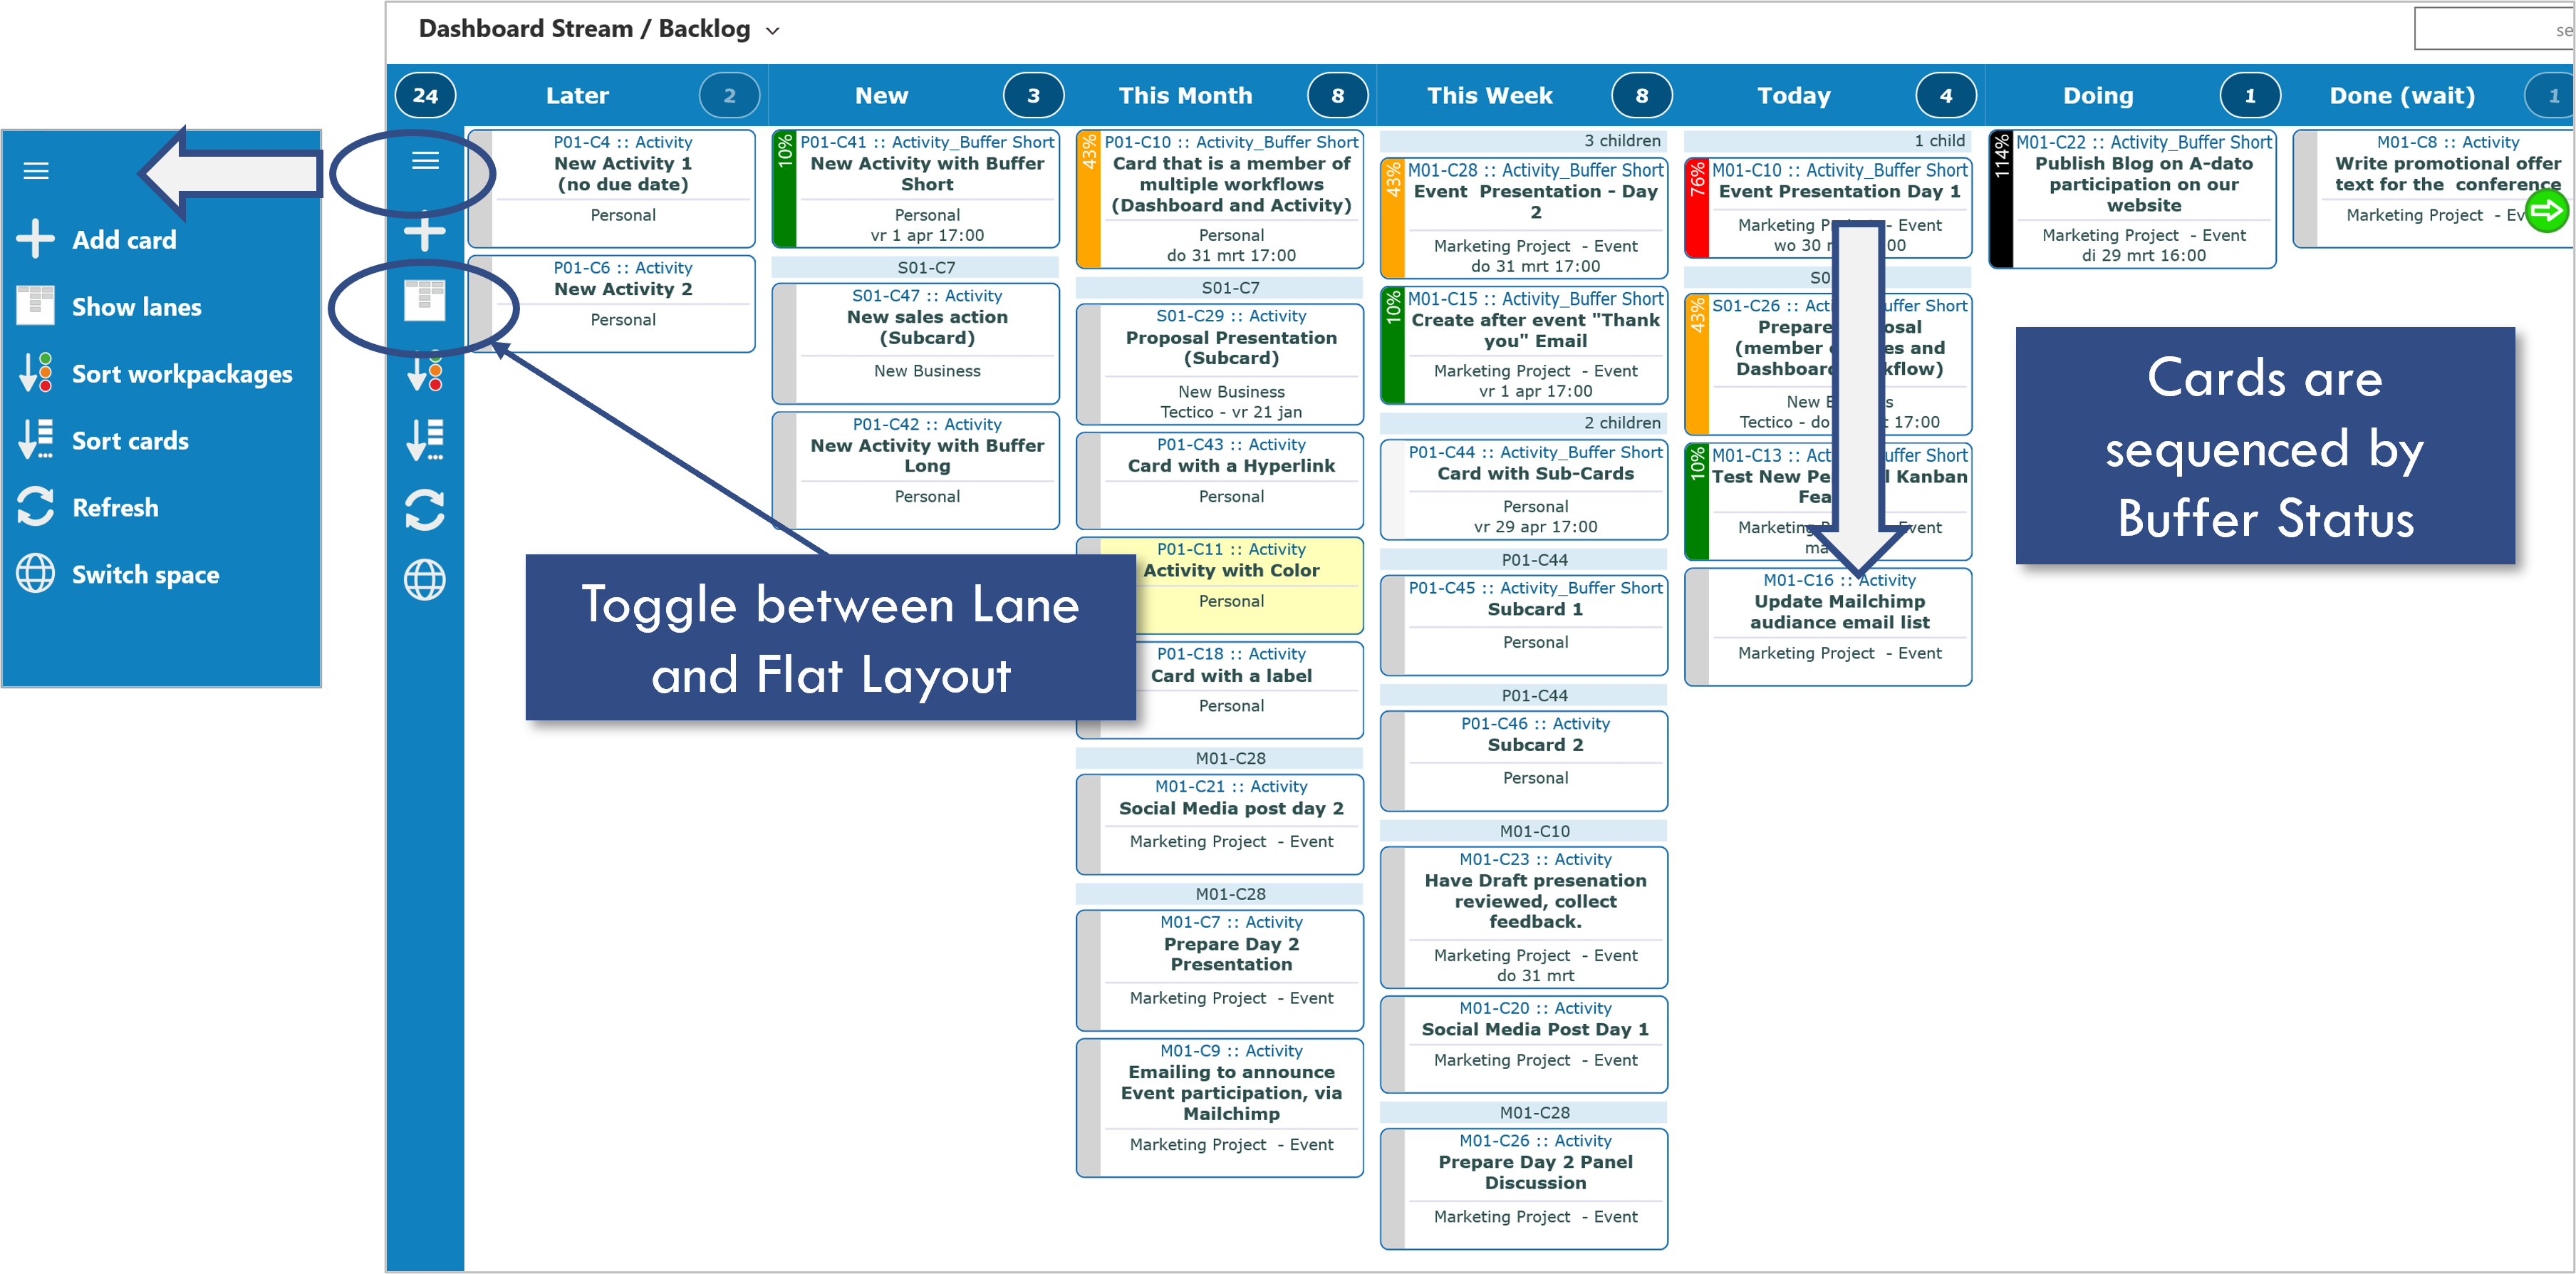Click orange 43% buffer bar on card P01-C10
The image size is (2576, 1274).
point(1089,199)
